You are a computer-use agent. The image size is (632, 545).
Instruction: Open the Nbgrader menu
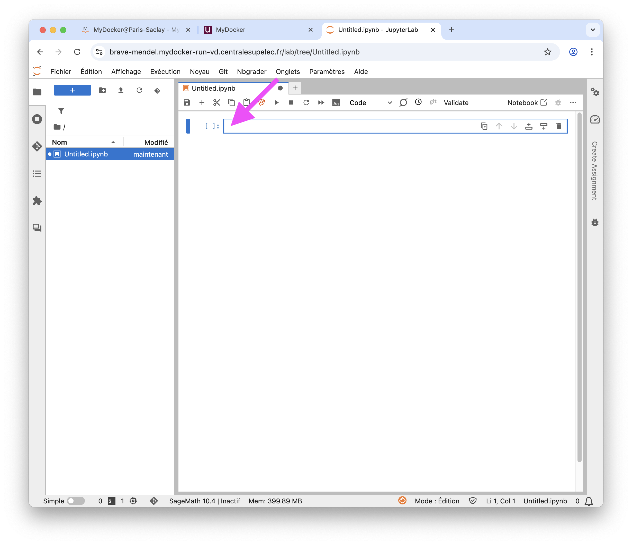(x=251, y=72)
